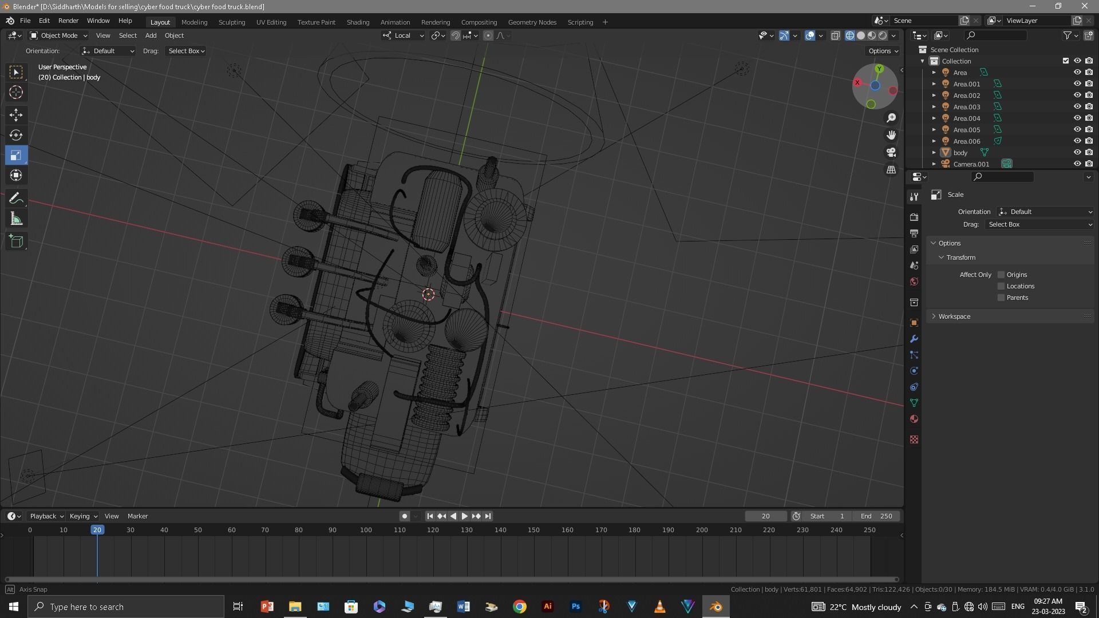Open the Object properties tab
Screen dimensions: 1099x618
(x=914, y=323)
